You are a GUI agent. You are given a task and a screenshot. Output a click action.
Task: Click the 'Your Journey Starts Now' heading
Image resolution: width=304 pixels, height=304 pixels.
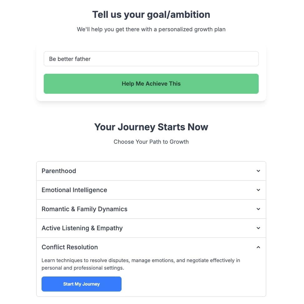(x=151, y=127)
